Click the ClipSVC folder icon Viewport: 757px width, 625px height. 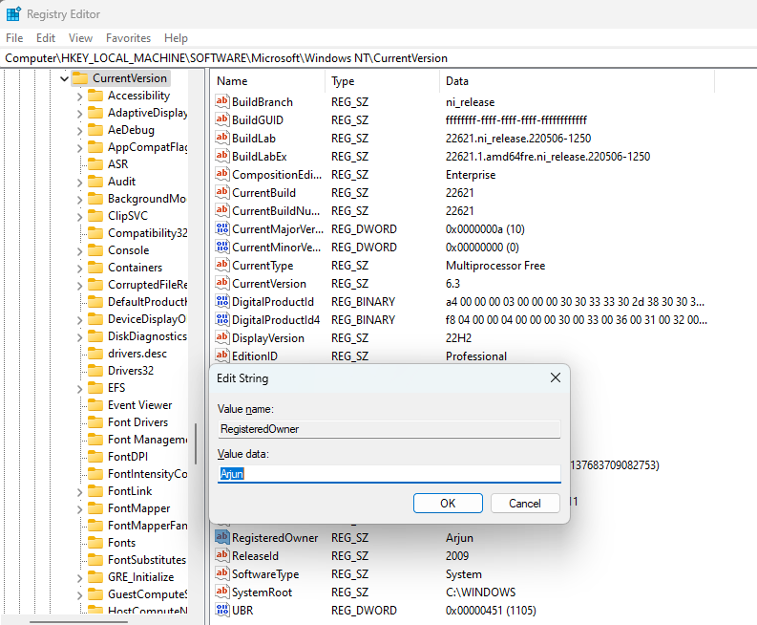click(x=95, y=216)
